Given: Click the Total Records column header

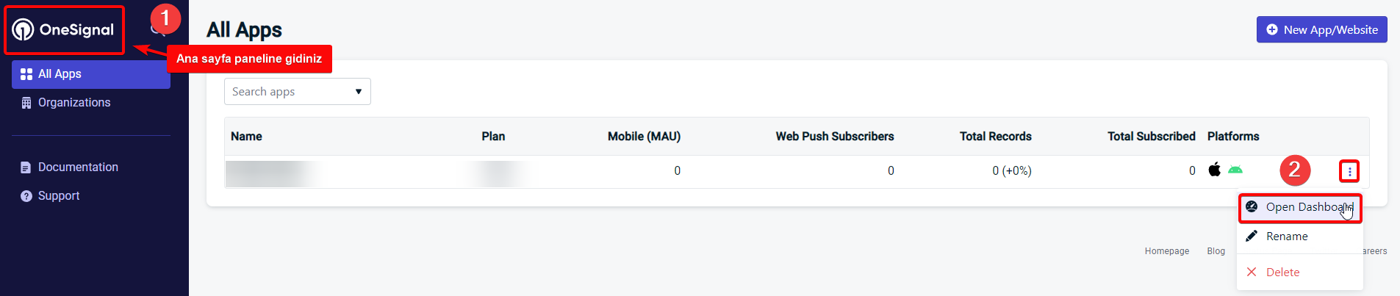Looking at the screenshot, I should [995, 137].
